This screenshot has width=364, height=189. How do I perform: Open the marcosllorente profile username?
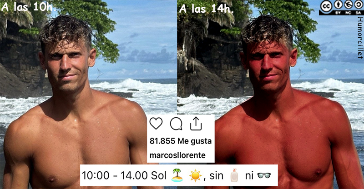177,155
